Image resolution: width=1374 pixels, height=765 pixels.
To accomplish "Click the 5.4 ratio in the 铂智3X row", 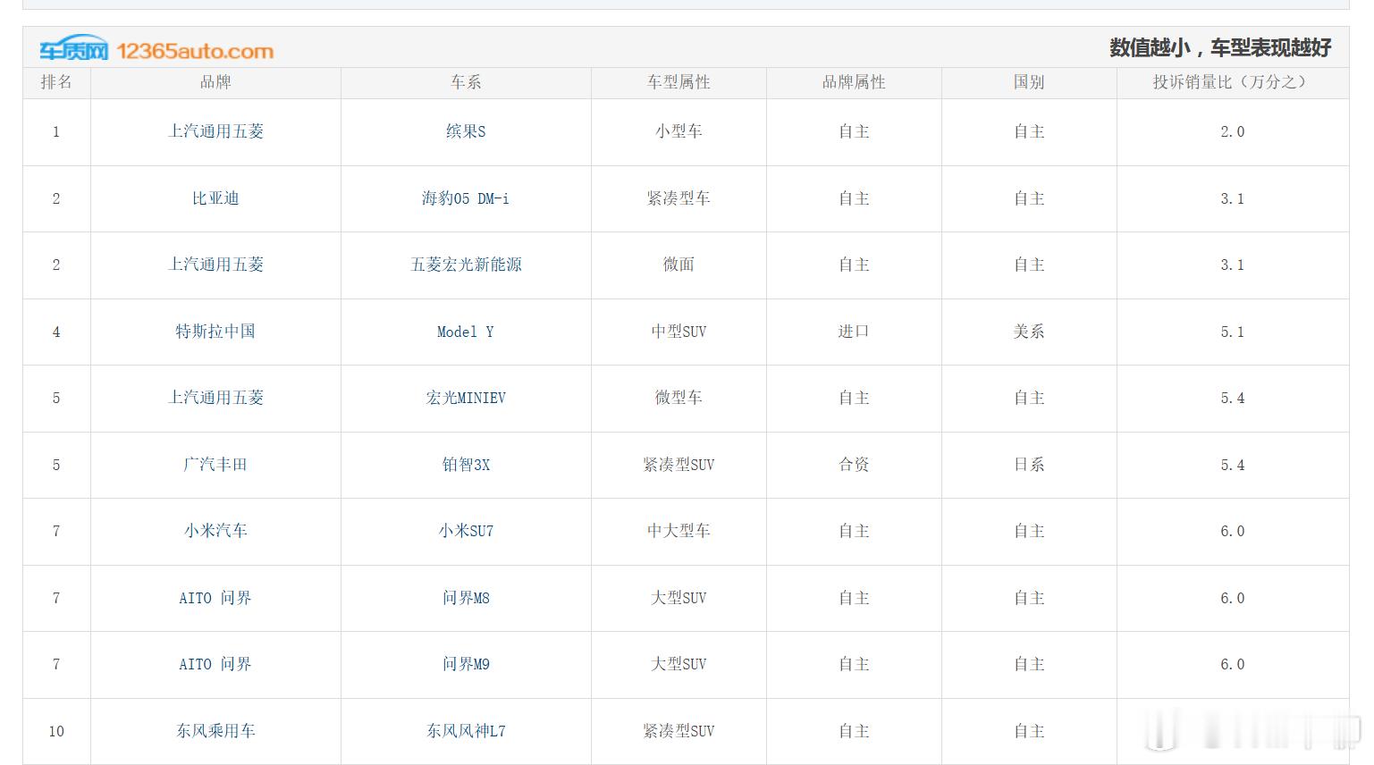I will tap(1233, 465).
